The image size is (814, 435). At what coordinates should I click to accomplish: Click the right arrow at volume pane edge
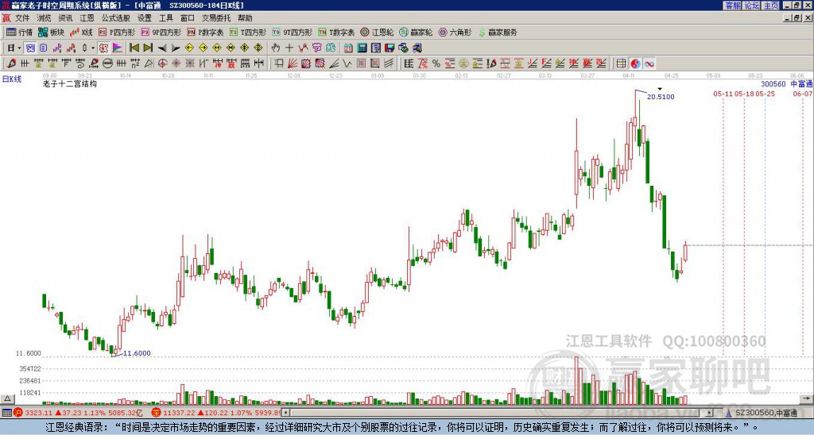pyautogui.click(x=806, y=399)
